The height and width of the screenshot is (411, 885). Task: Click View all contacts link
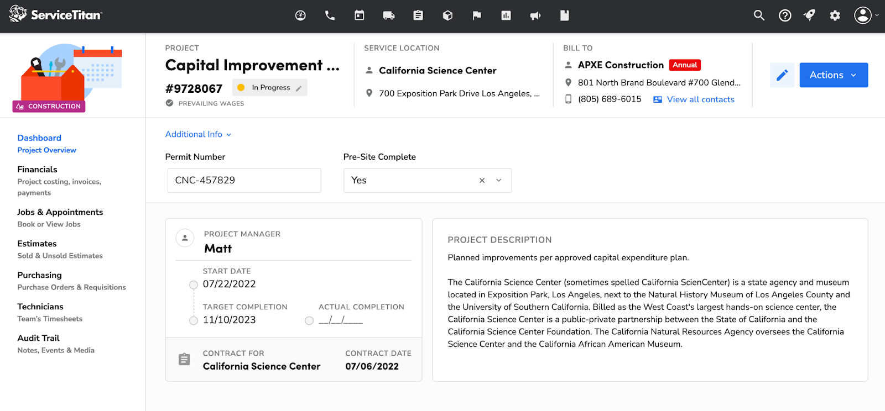click(x=700, y=99)
